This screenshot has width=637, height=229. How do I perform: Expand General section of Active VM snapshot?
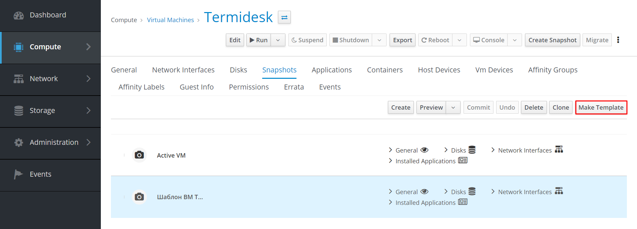pos(406,150)
